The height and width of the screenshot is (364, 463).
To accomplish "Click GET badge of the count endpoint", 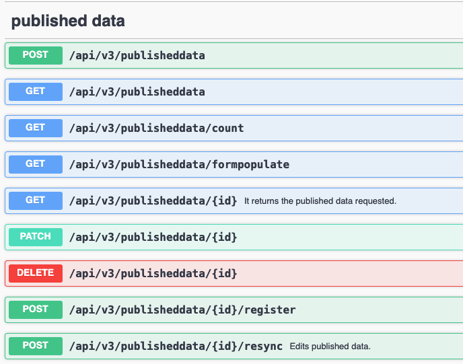I will click(x=35, y=128).
